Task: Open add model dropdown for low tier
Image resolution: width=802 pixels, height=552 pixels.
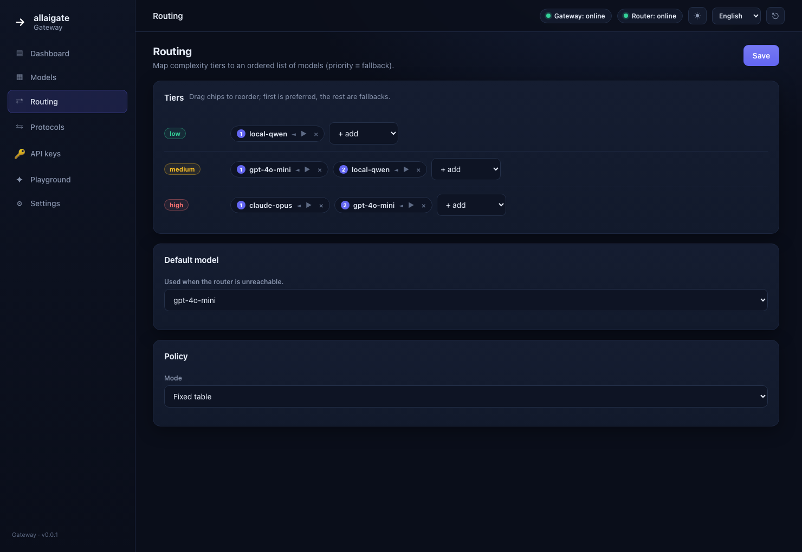Action: point(364,134)
